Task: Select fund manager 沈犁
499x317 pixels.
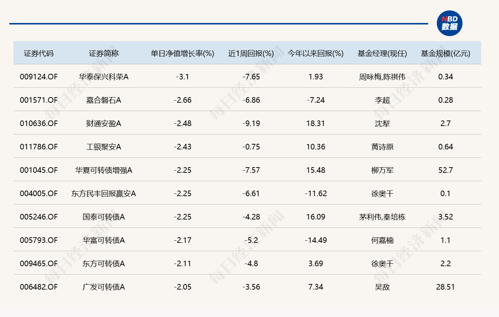Action: coord(382,123)
